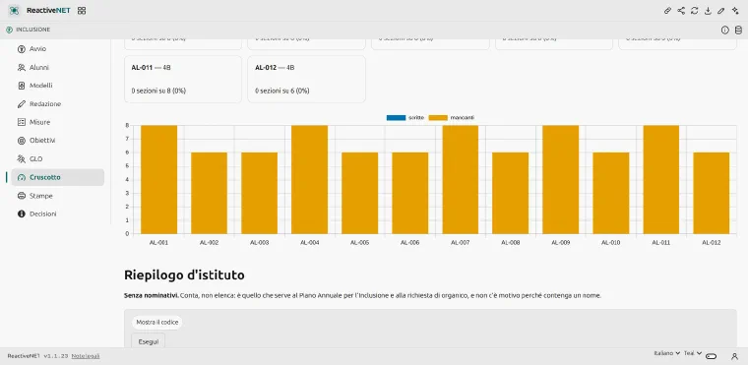Screen dimensions: 748x365
Task: Click the pencil edit icon in top toolbar
Action: point(721,11)
